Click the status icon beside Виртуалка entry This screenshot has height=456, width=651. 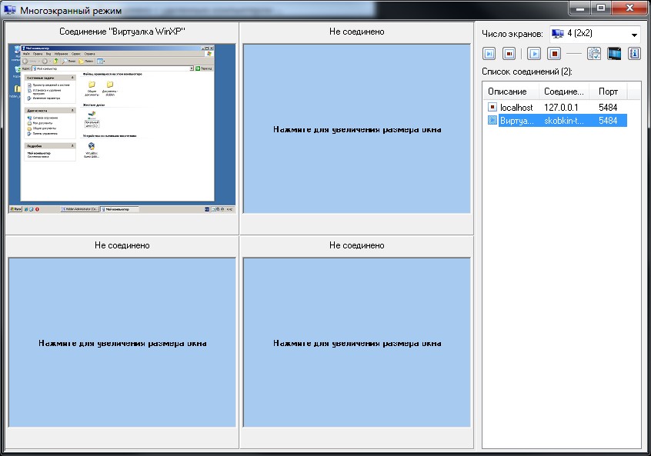[492, 121]
